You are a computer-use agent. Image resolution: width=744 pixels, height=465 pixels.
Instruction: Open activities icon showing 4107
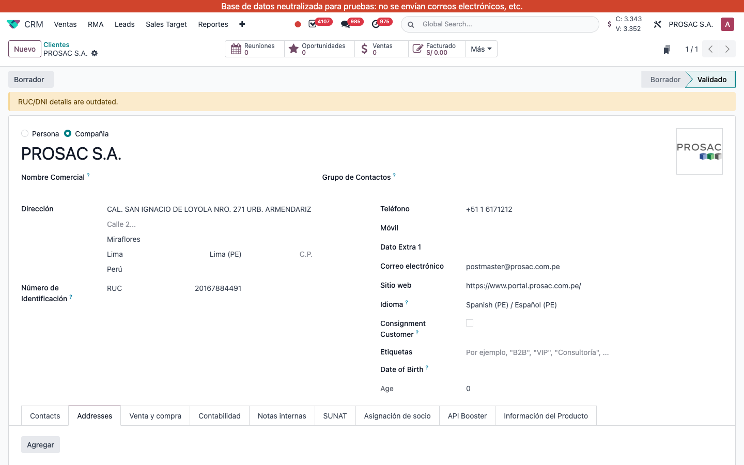pos(313,24)
